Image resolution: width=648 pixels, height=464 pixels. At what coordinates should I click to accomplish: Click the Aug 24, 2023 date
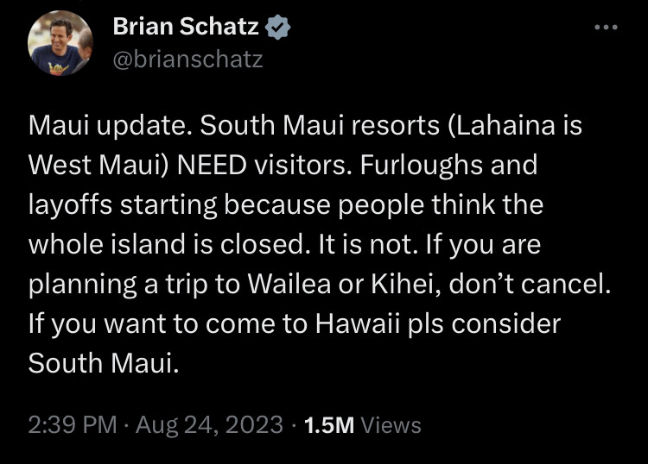[x=209, y=424]
